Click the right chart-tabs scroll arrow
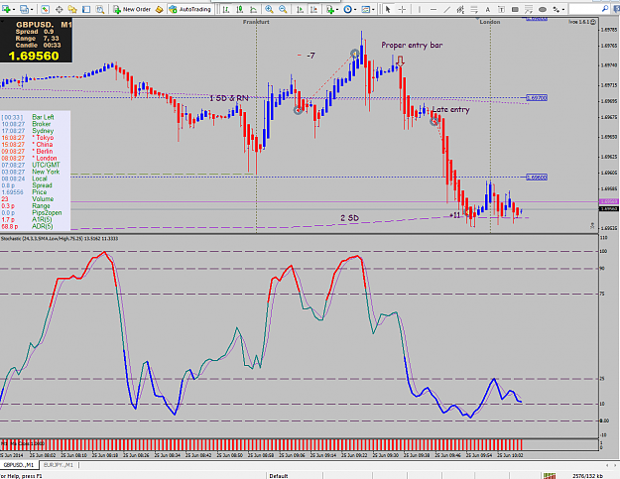The width and height of the screenshot is (620, 479). pyautogui.click(x=615, y=465)
